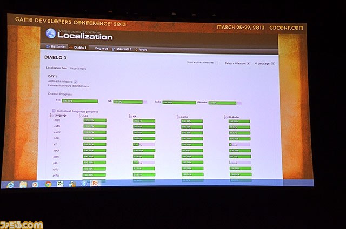Select the Localization Data sub-tab
Screen dimensions: 346x229
coord(56,68)
